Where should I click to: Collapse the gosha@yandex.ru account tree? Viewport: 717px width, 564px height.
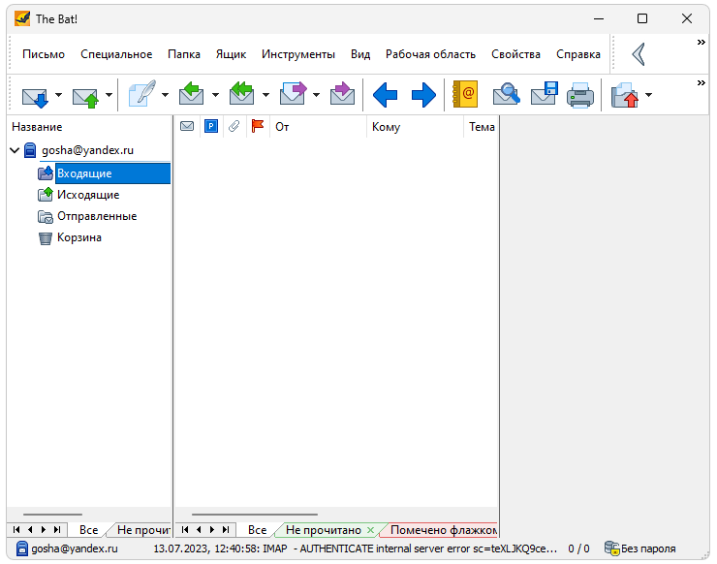tap(15, 150)
